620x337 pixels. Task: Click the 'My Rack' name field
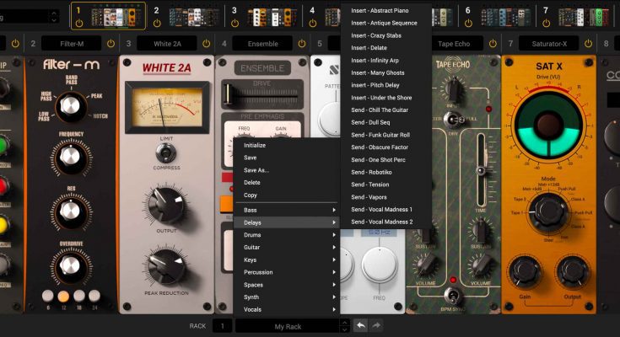pyautogui.click(x=288, y=326)
